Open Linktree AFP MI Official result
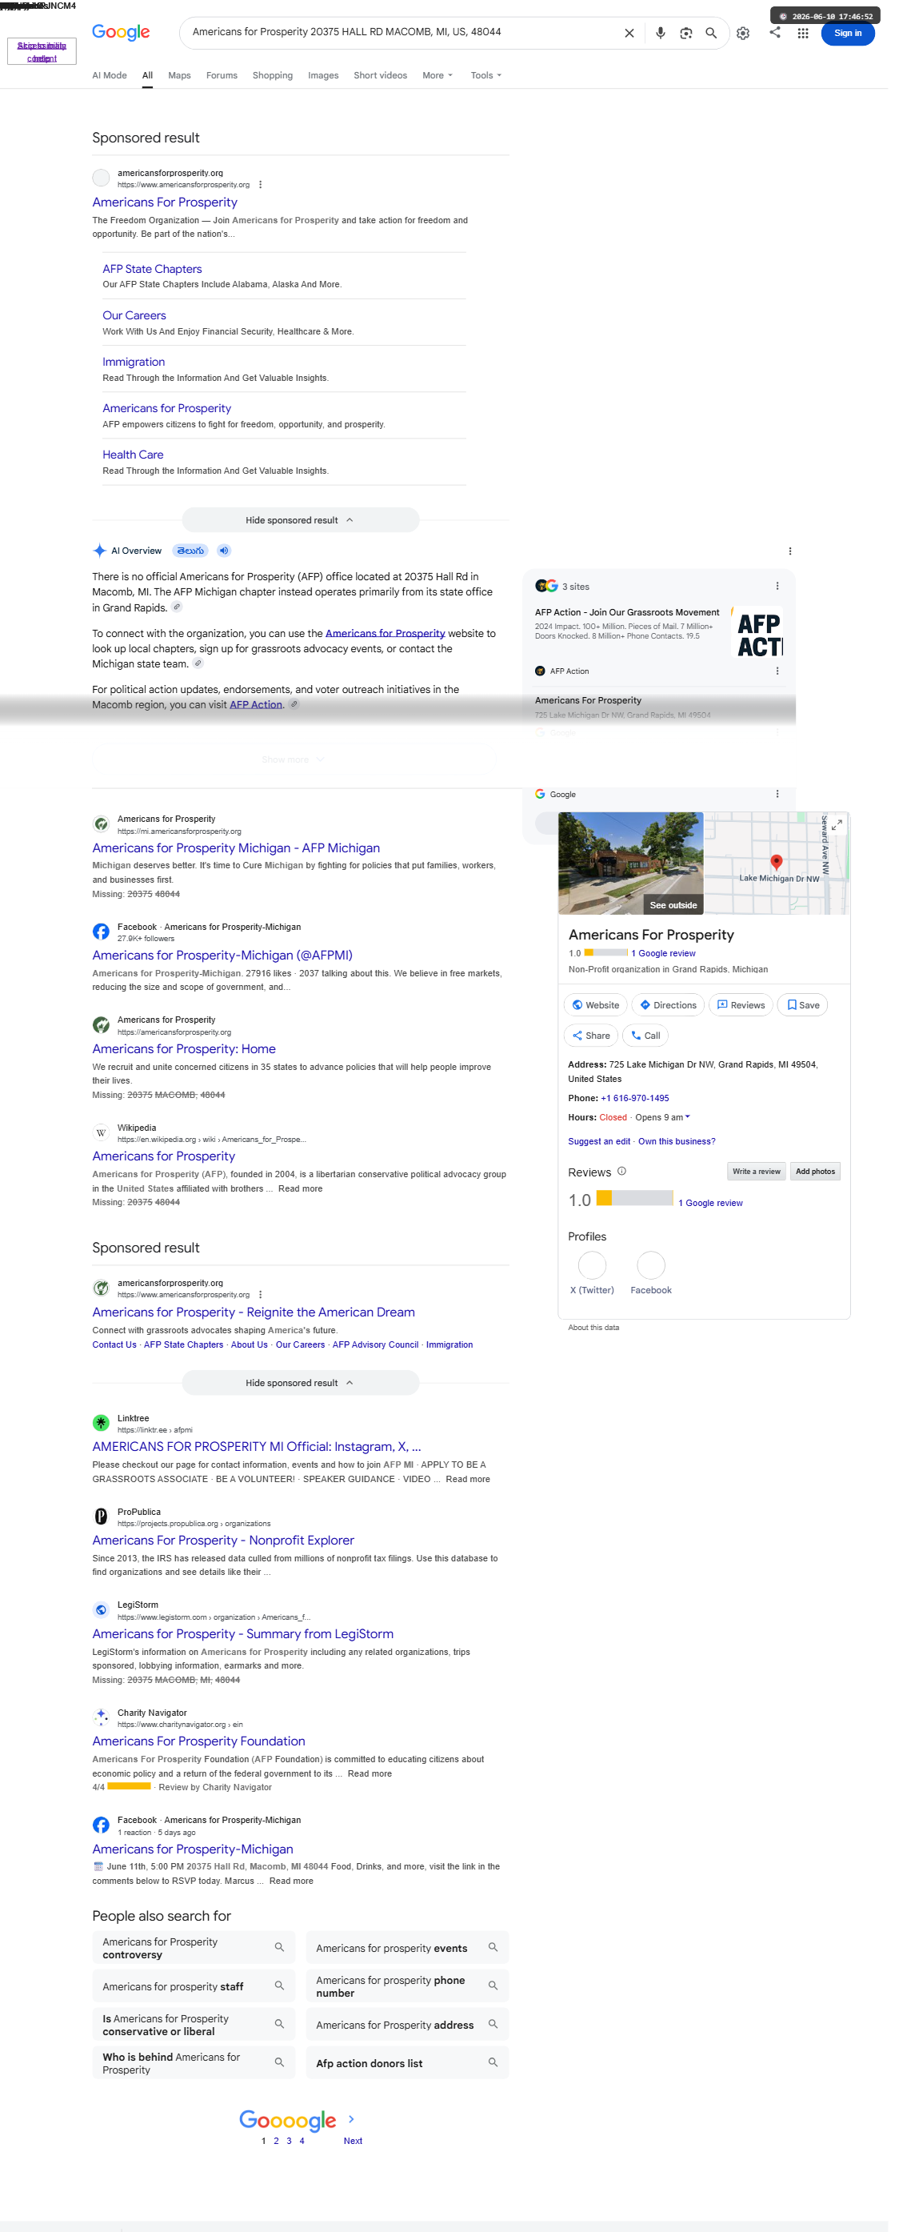 257,1446
